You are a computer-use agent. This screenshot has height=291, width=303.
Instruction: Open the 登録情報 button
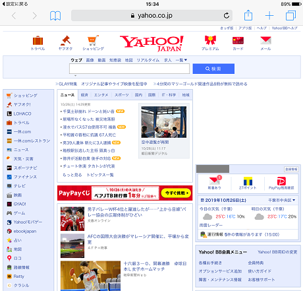coord(291,169)
